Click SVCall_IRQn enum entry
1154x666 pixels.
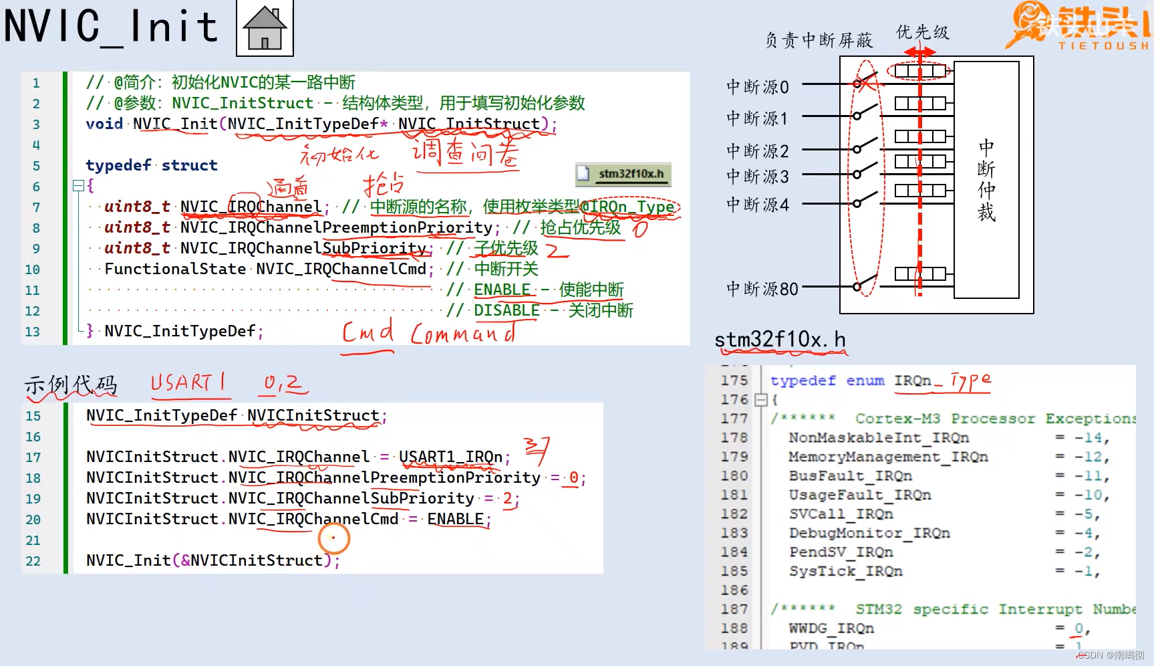click(841, 514)
